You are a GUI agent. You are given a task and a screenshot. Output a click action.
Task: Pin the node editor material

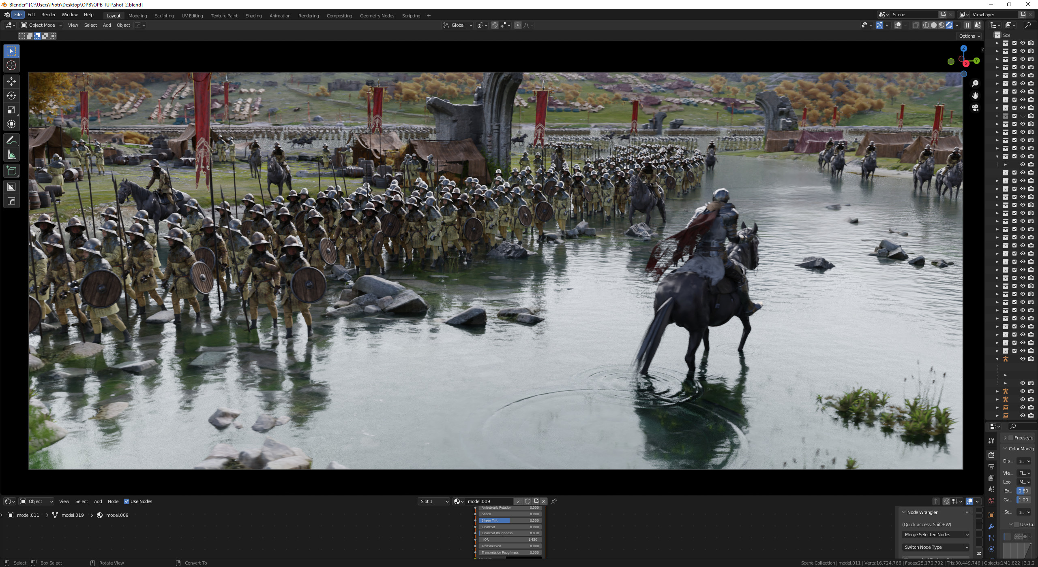[554, 501]
